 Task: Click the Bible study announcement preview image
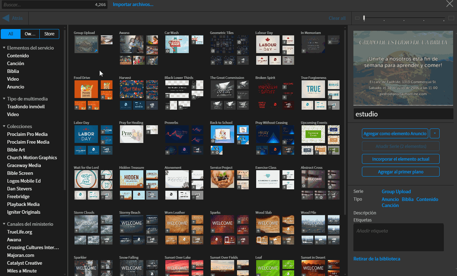(x=403, y=68)
